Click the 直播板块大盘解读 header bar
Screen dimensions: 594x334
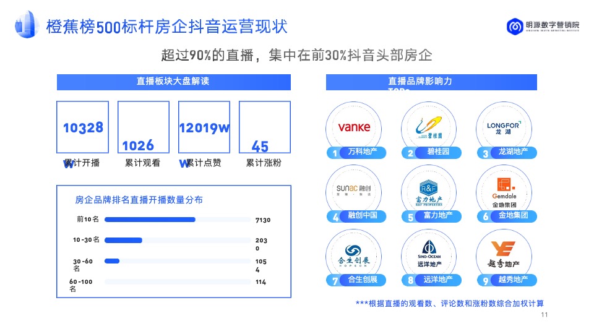(x=173, y=82)
